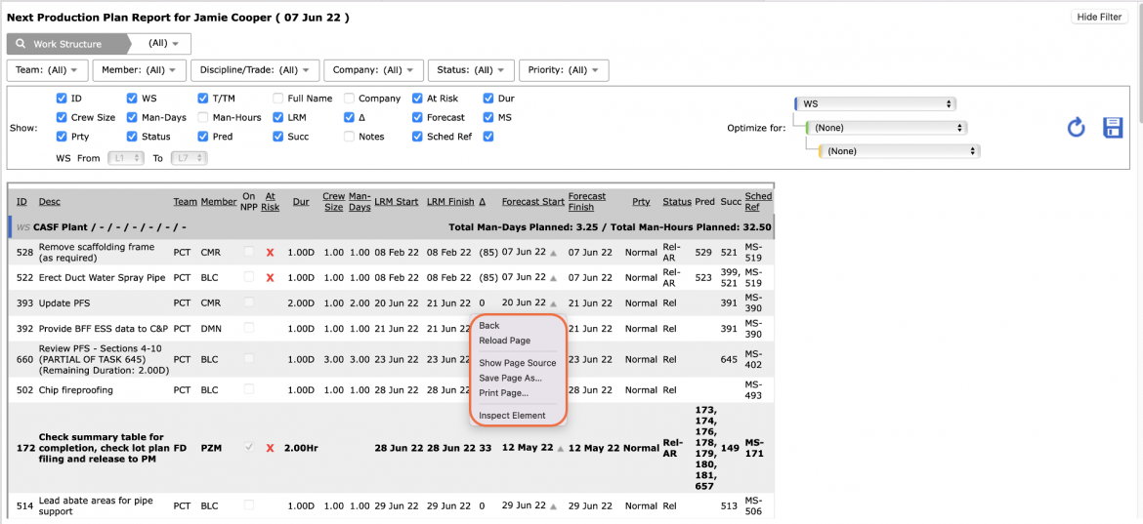
Task: Toggle the Forecast column checkbox
Action: 417,117
